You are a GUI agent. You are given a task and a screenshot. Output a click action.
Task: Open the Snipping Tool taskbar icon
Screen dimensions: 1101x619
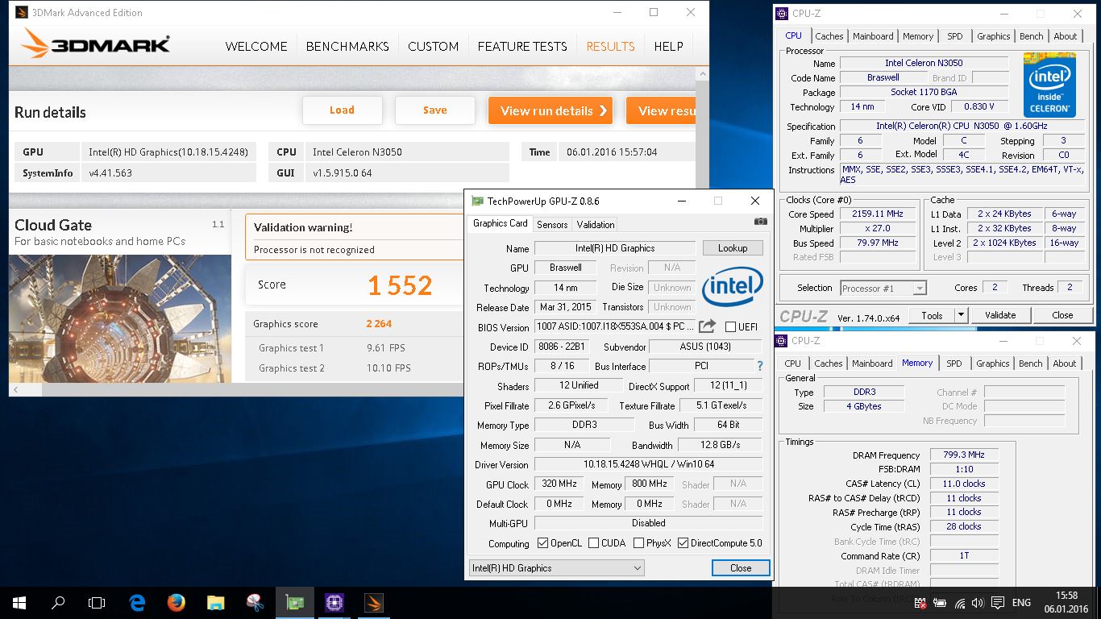point(255,602)
